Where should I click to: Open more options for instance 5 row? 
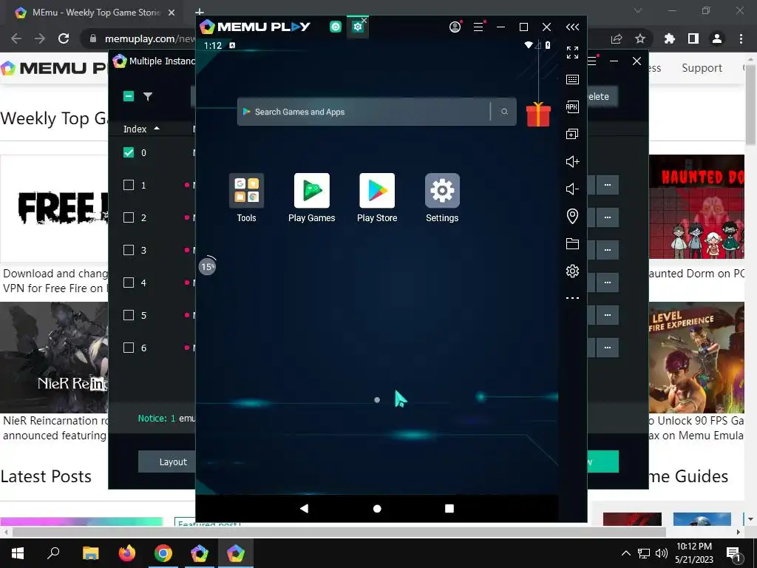click(608, 315)
